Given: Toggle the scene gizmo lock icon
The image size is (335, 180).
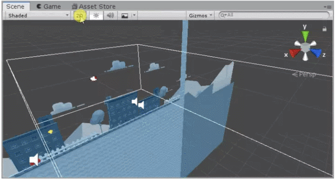Looking at the screenshot, I should tap(324, 29).
